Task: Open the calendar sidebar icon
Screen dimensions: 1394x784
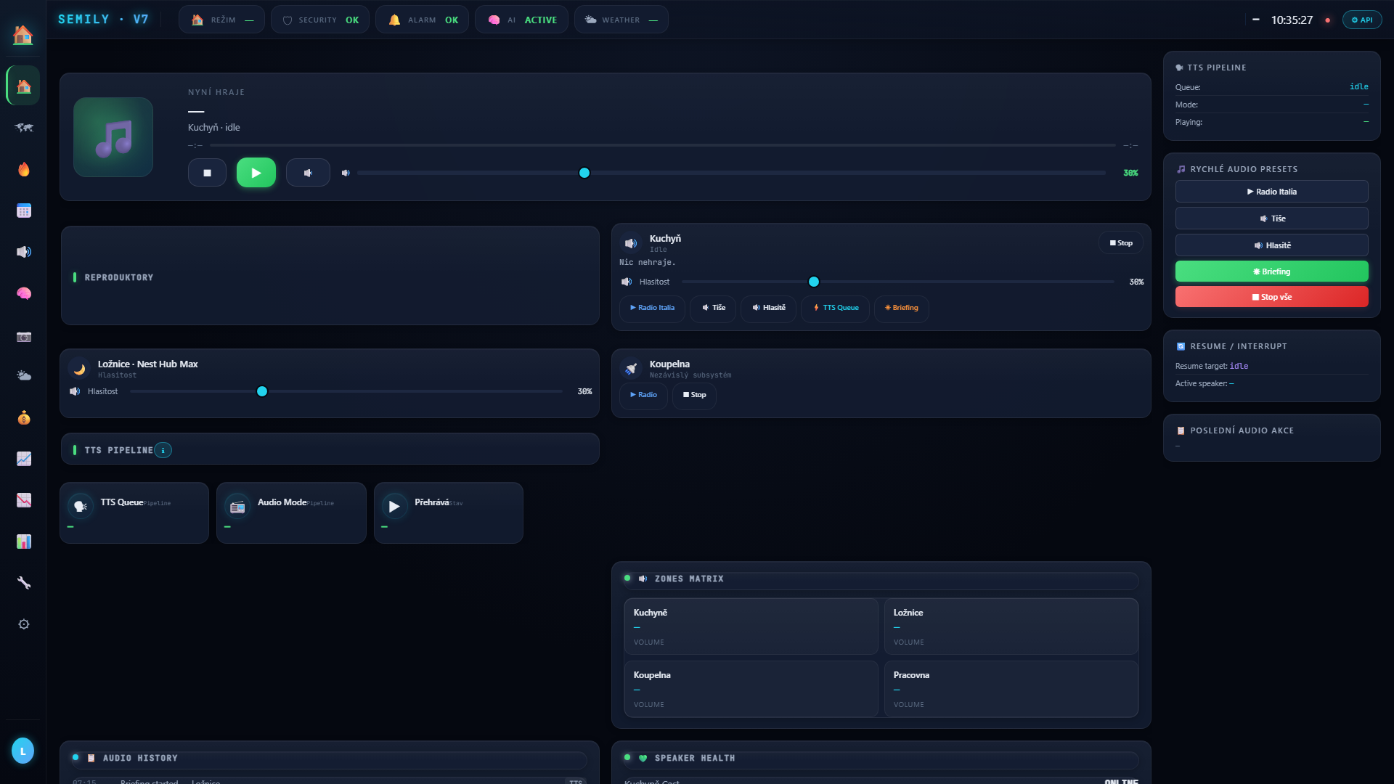Action: click(23, 211)
